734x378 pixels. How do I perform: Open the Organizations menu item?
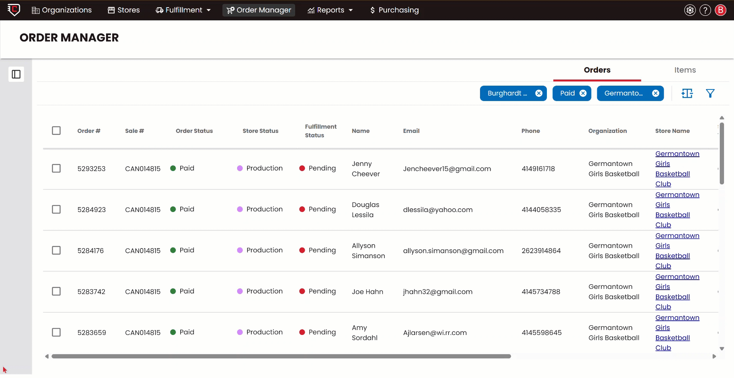pos(62,10)
